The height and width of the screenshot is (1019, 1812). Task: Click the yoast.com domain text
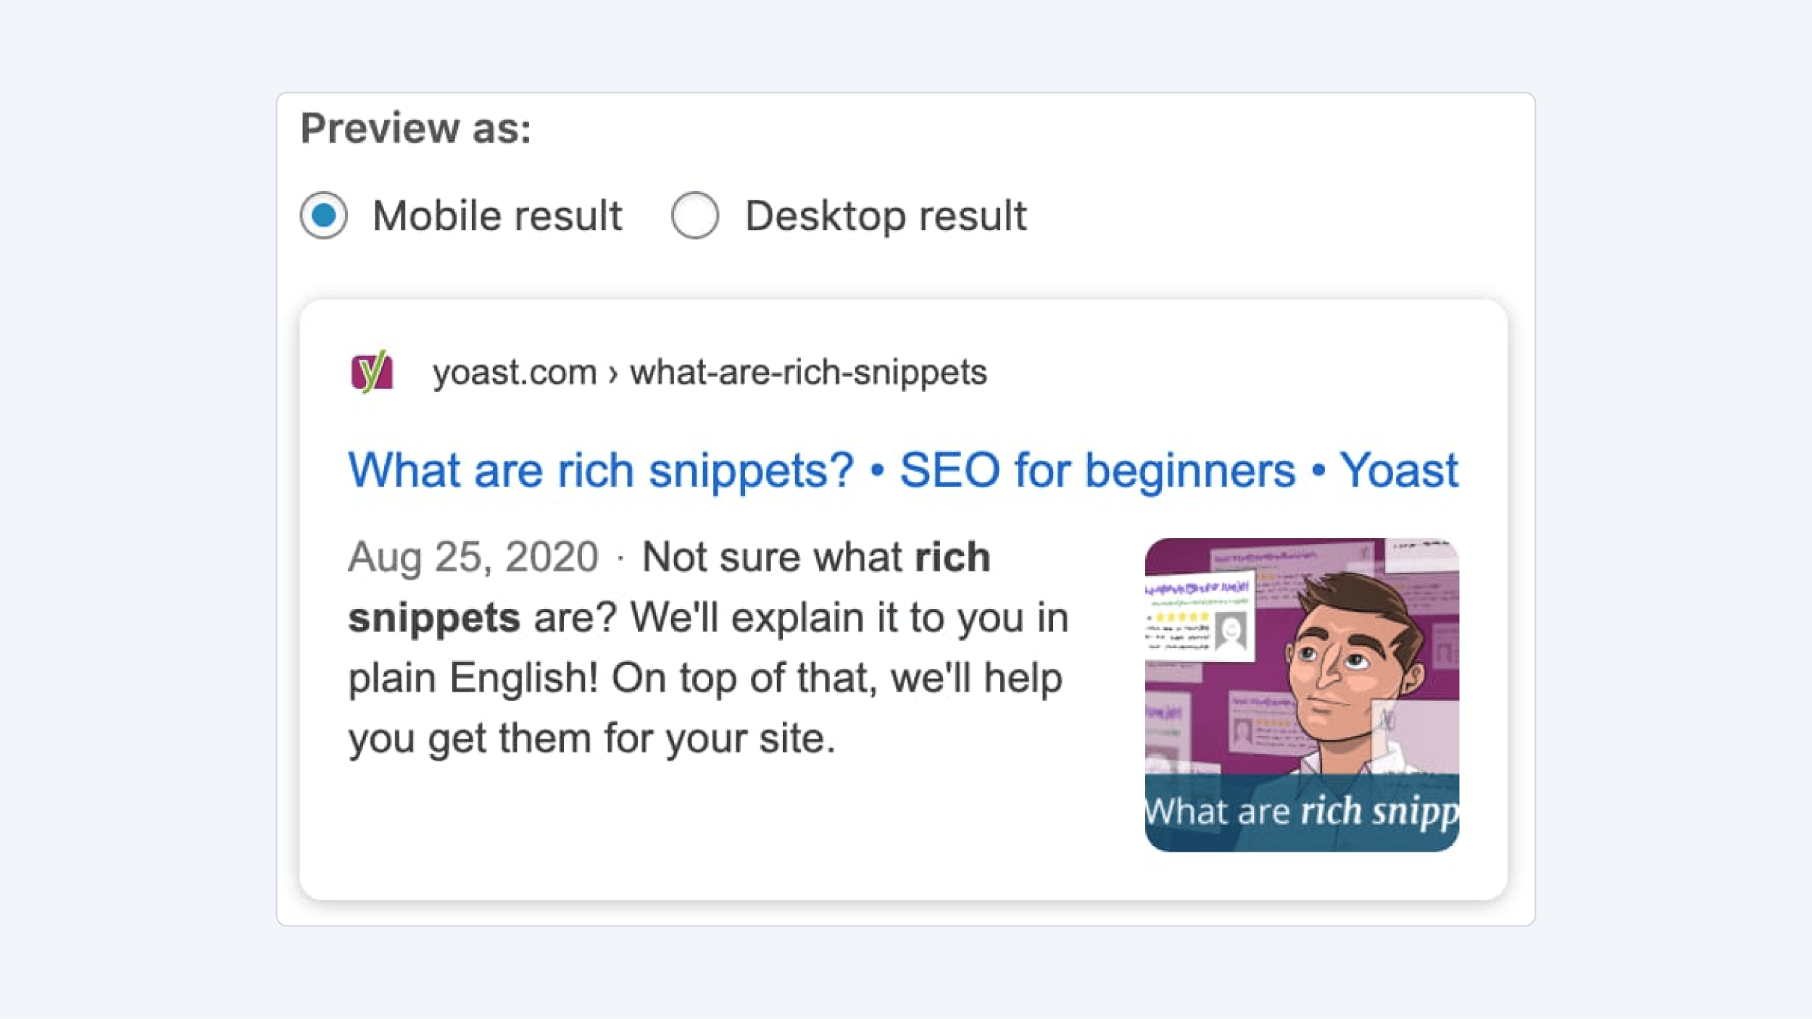515,373
